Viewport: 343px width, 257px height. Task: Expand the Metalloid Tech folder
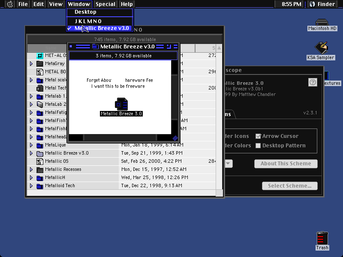point(31,186)
